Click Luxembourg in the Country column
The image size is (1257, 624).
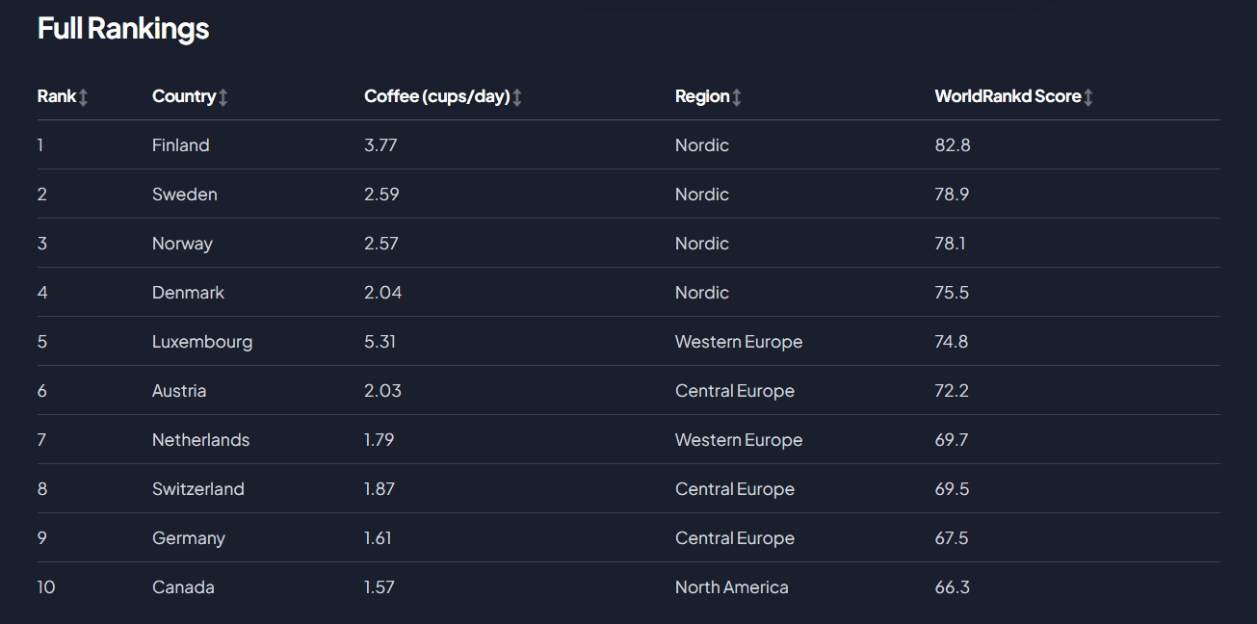pos(202,342)
